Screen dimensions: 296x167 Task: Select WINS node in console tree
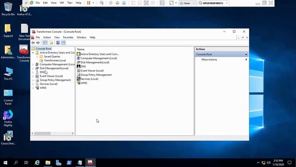43,88
